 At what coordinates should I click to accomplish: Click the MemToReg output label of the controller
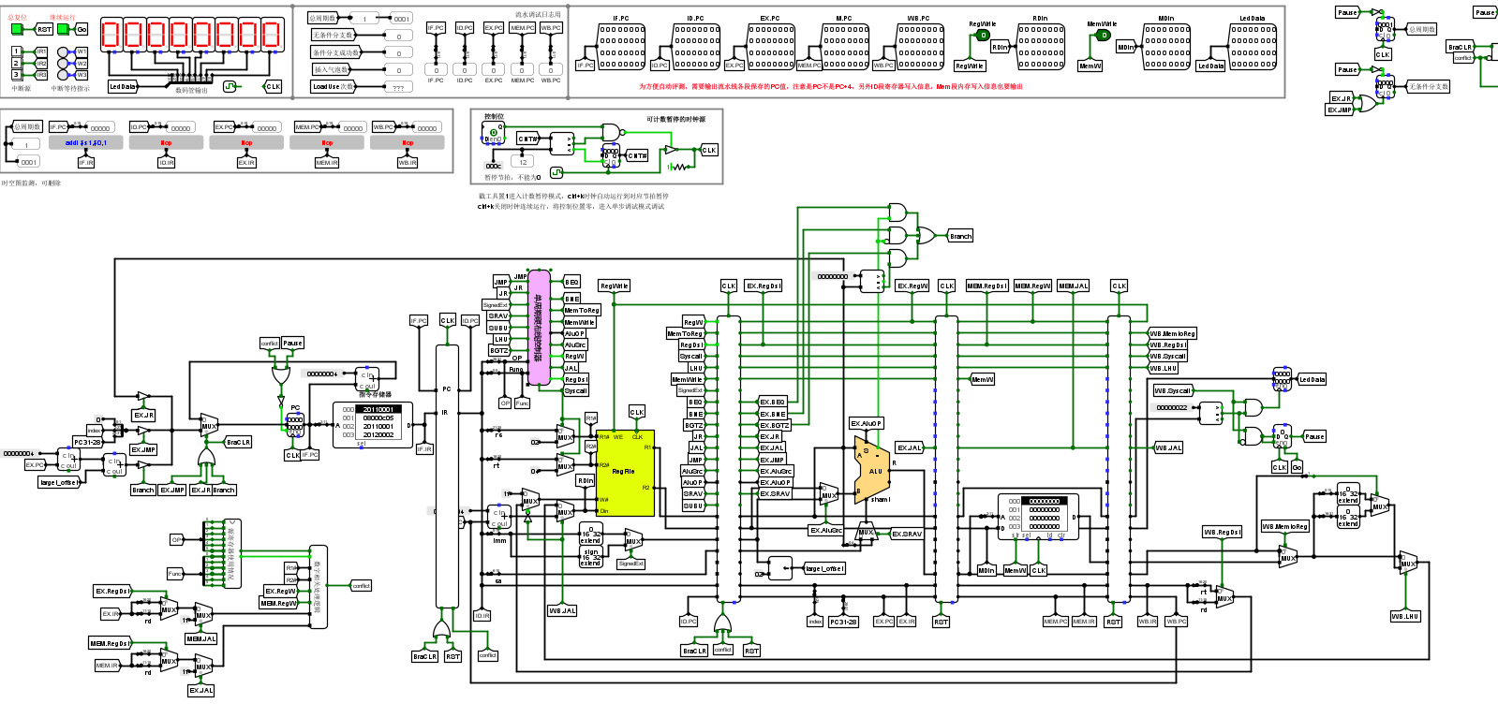[x=582, y=310]
